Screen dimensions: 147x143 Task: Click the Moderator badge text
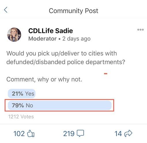pos(42,39)
